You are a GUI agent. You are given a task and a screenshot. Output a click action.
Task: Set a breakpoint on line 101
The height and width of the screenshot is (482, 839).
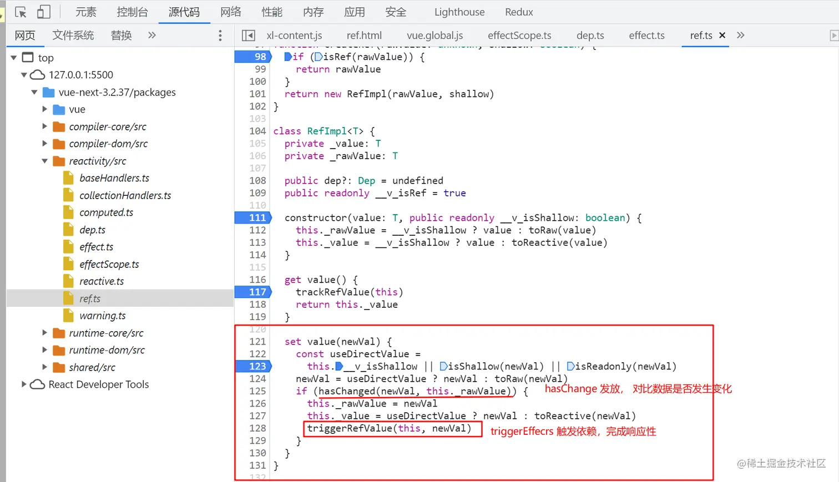point(257,94)
